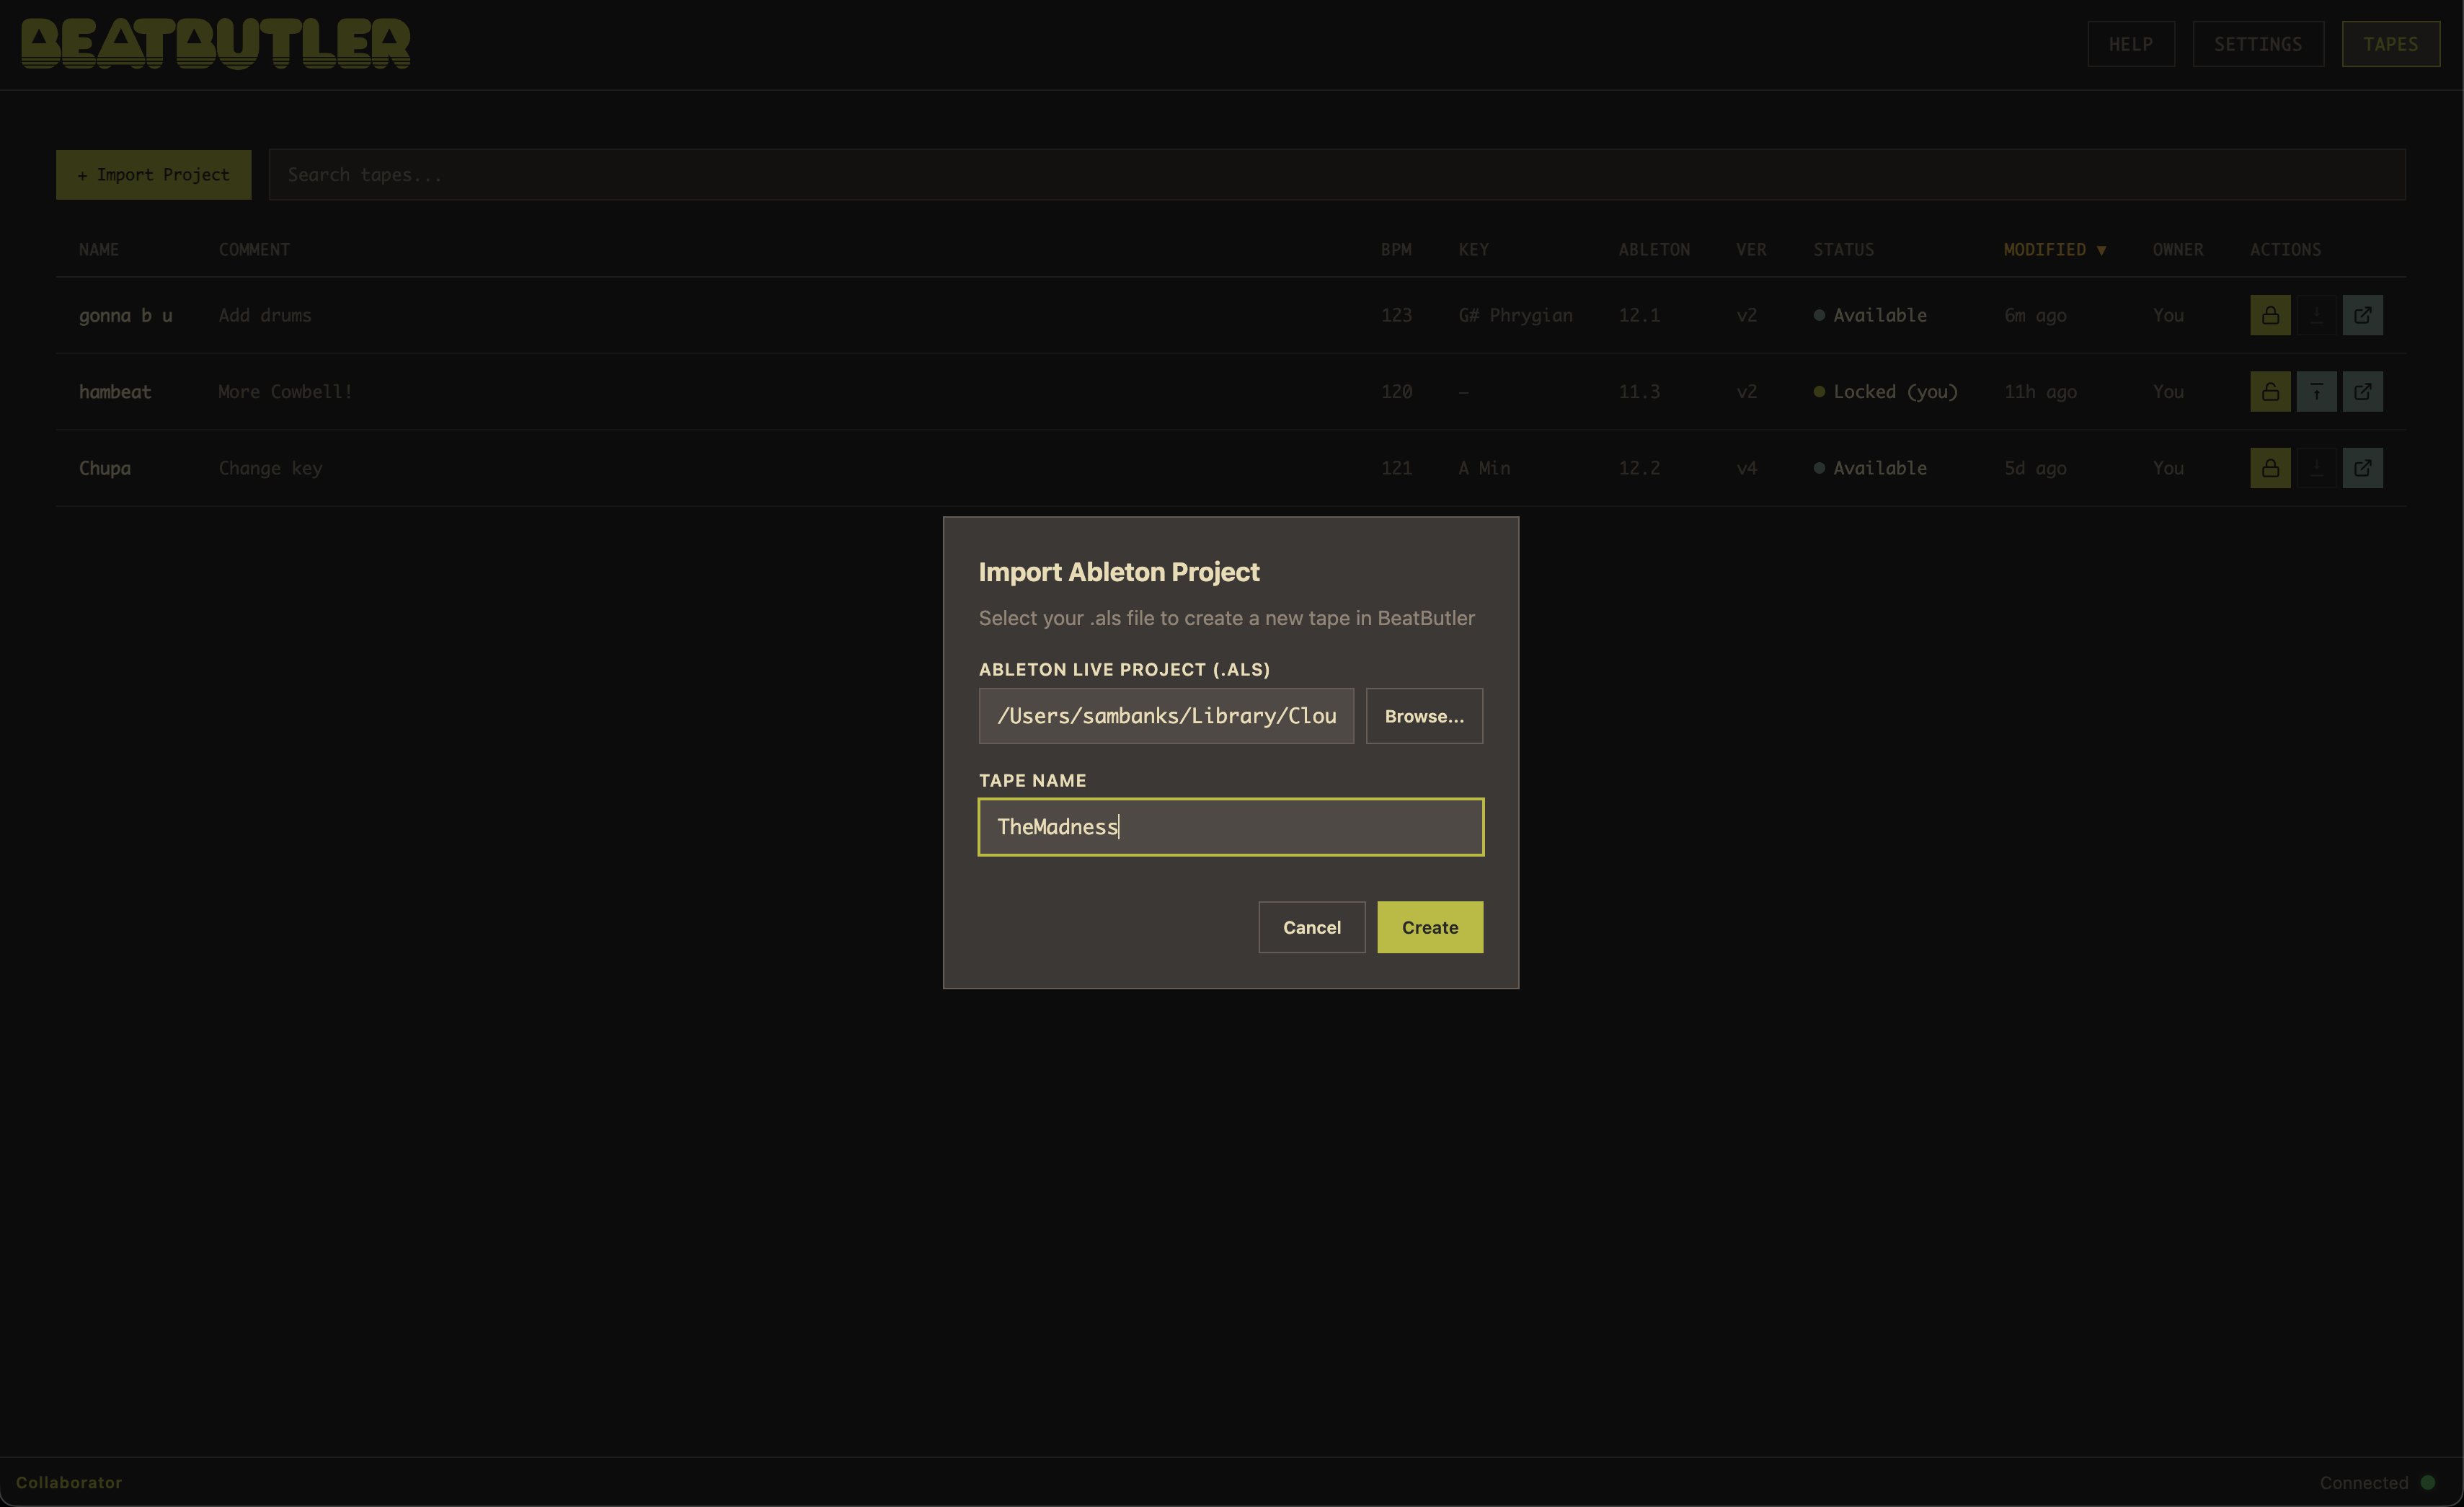Click the lock icon for Chupa tape
This screenshot has width=2464, height=1507.
[x=2270, y=468]
